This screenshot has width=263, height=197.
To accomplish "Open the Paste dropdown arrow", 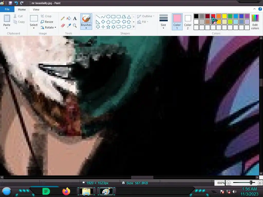I will (7, 28).
